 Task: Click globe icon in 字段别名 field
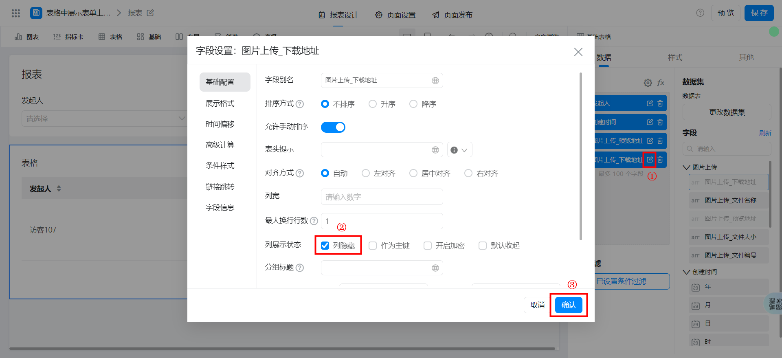click(435, 81)
